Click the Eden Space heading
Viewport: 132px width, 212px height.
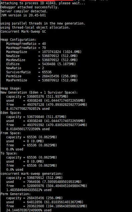click(11, 113)
